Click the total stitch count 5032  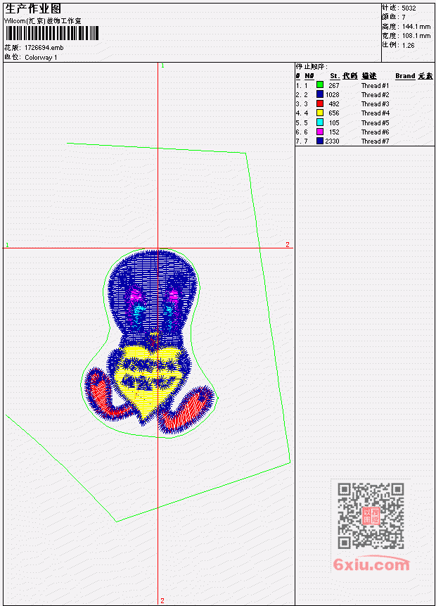[x=409, y=8]
